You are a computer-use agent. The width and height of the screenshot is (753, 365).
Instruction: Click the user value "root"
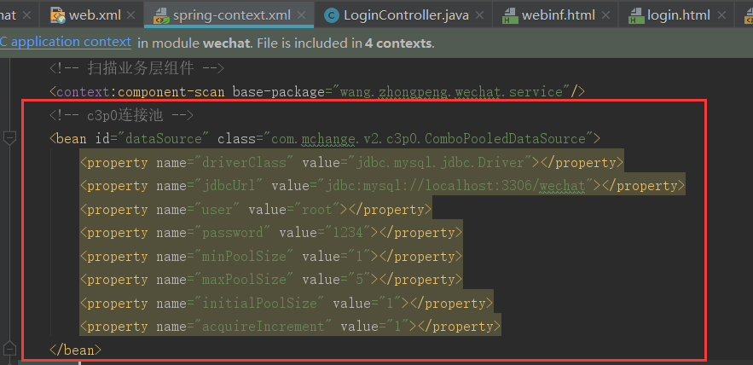click(x=317, y=210)
